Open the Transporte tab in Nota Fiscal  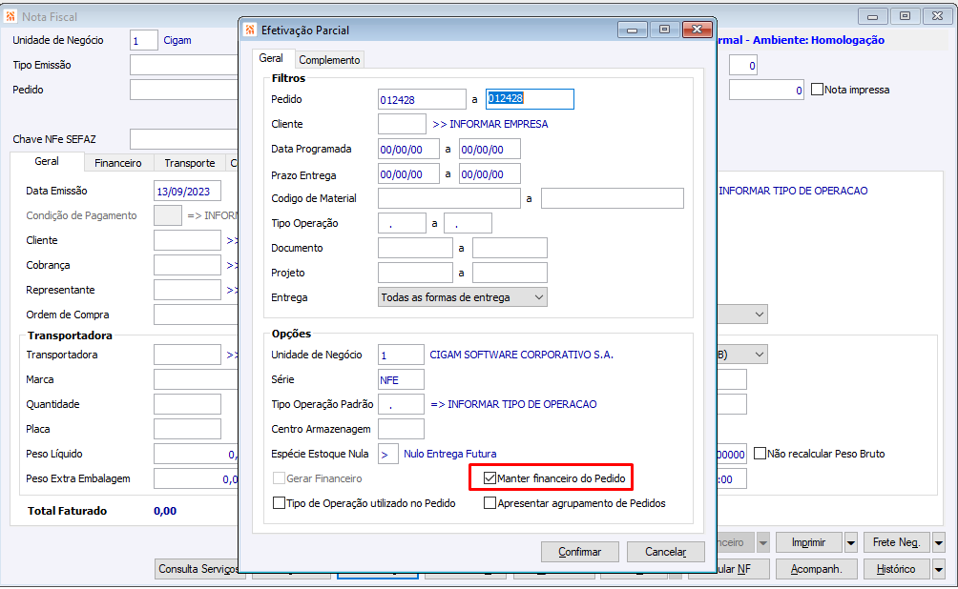189,163
